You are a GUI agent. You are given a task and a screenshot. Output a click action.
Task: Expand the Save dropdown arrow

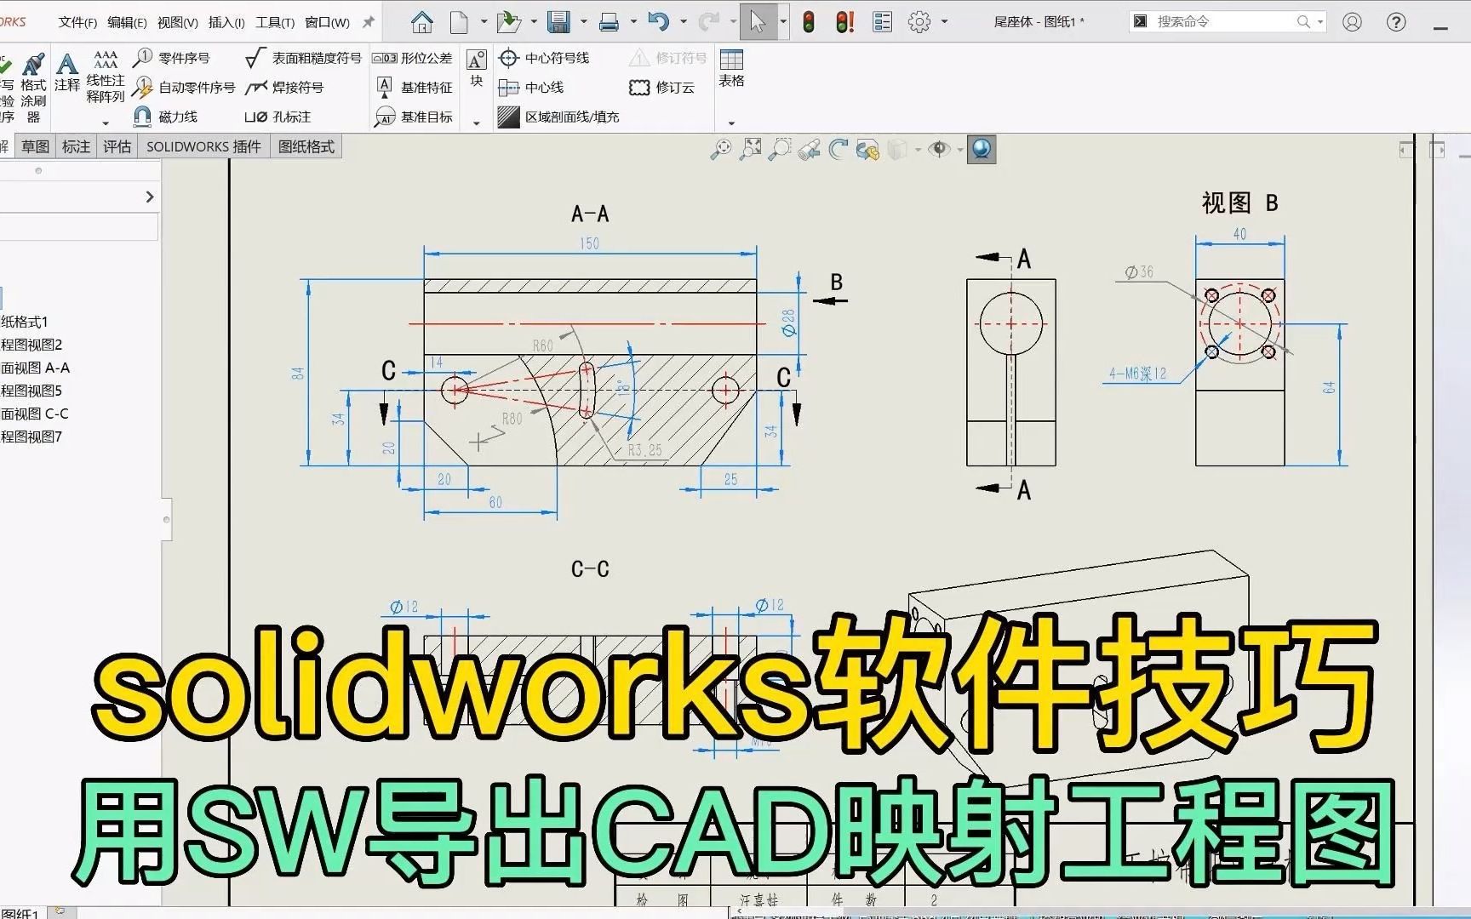click(583, 22)
